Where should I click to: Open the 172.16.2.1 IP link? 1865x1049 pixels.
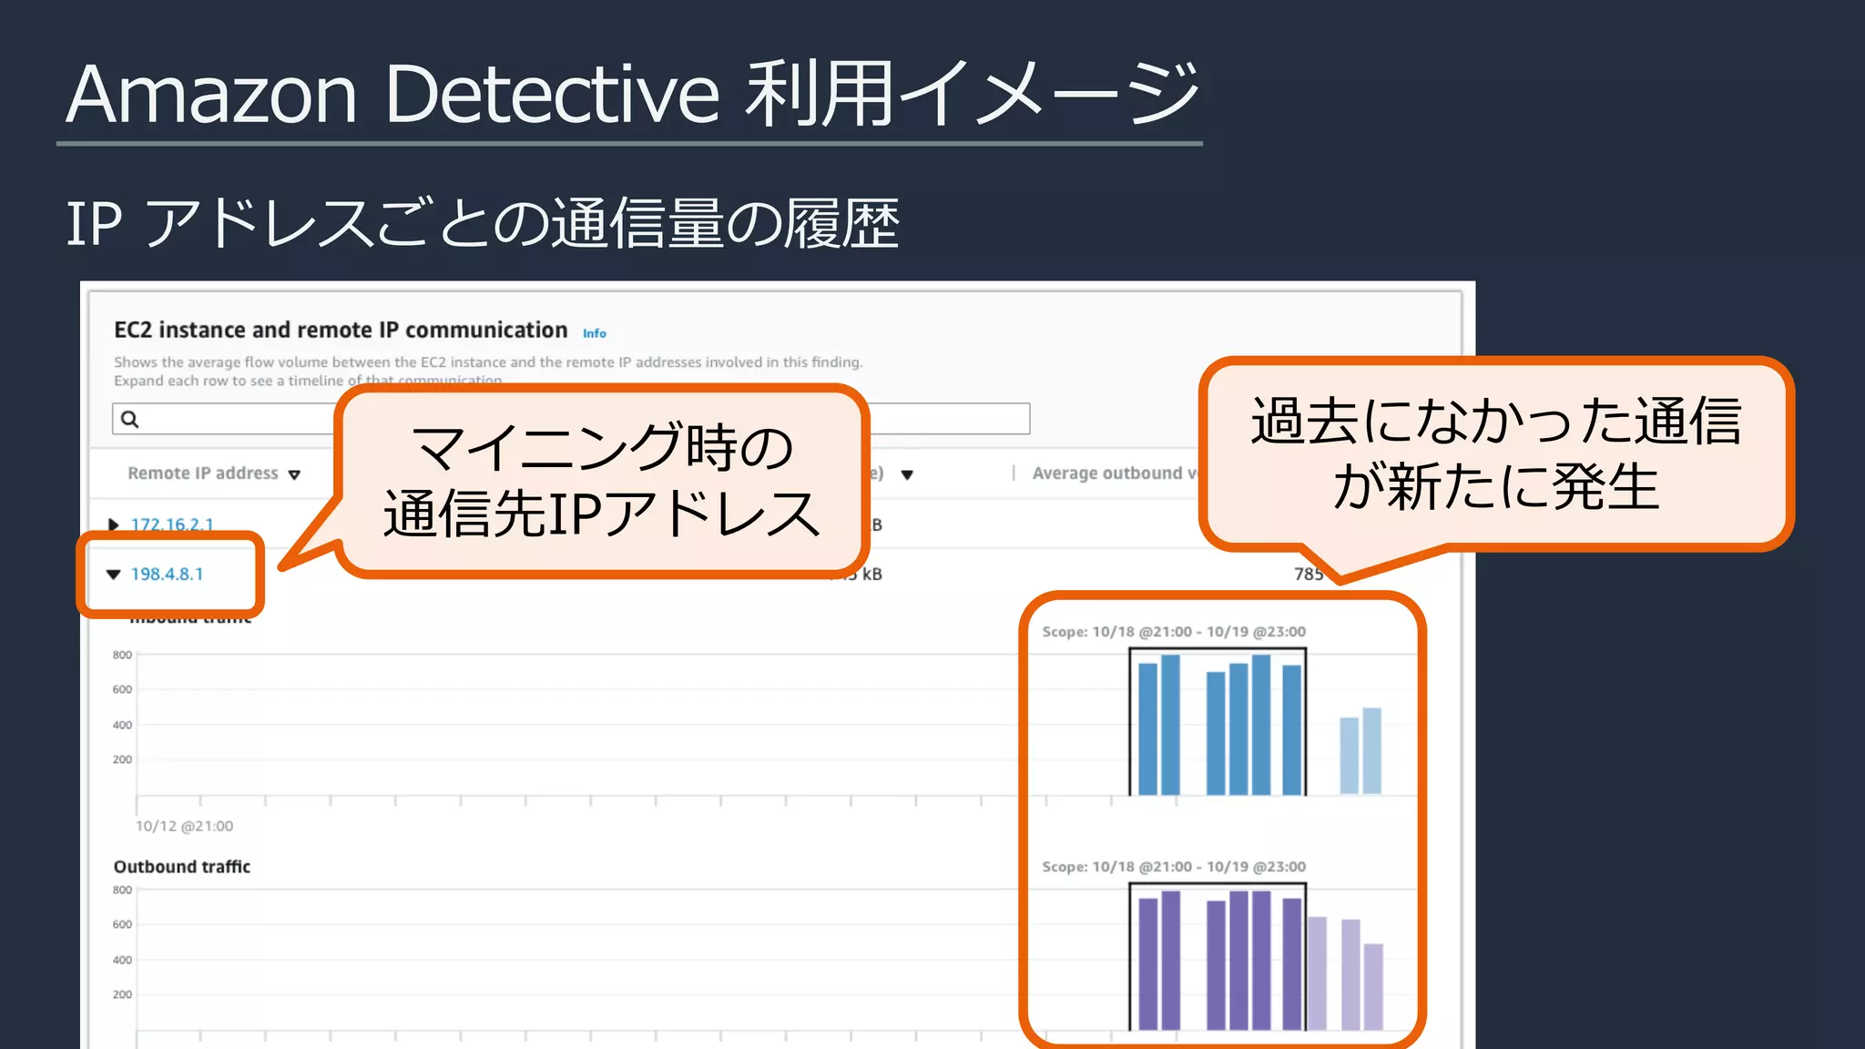tap(172, 524)
